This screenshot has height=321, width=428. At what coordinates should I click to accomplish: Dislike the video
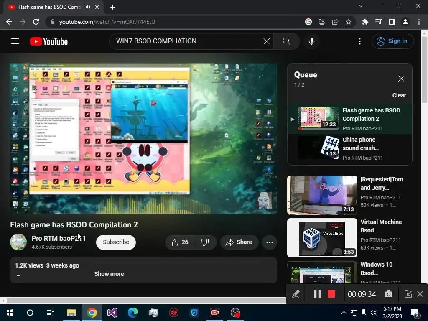pos(205,242)
